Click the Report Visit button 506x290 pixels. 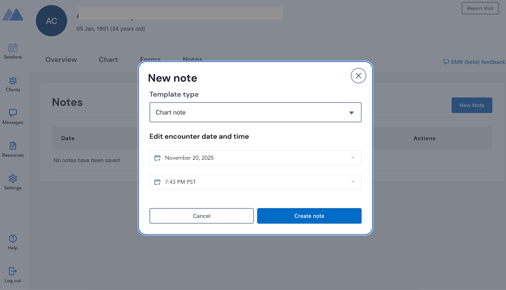[x=480, y=9]
